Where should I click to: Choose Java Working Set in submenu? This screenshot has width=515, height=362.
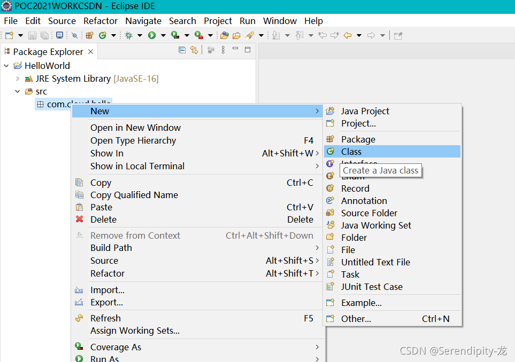tap(392, 225)
